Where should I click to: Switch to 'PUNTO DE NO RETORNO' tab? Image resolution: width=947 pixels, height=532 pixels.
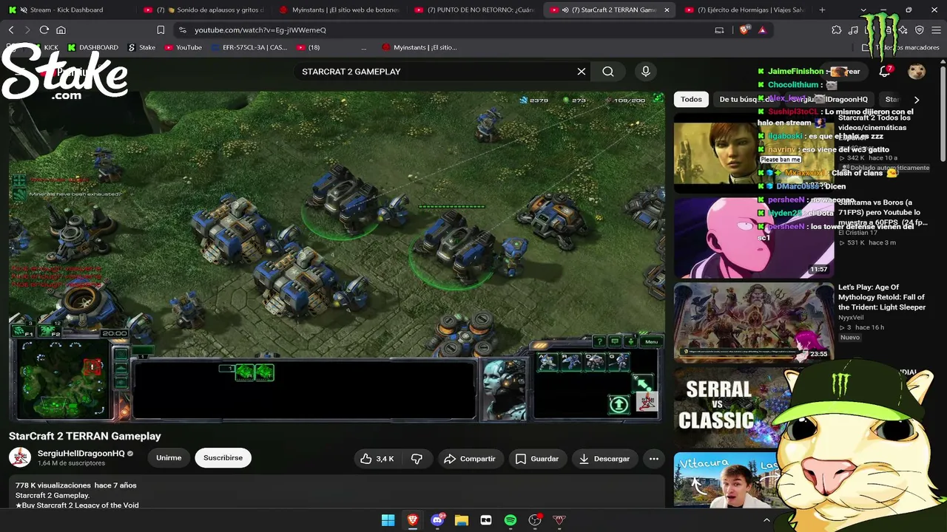(473, 10)
